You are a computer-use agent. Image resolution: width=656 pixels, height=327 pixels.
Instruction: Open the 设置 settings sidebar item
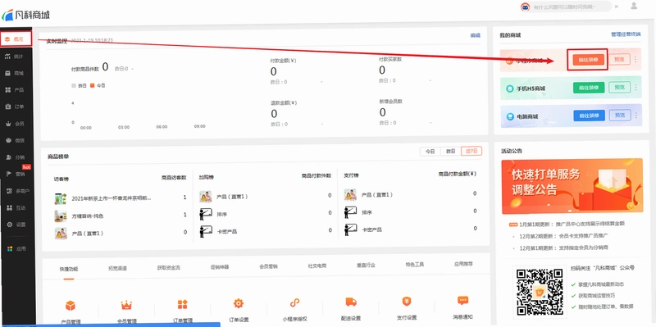(16, 225)
